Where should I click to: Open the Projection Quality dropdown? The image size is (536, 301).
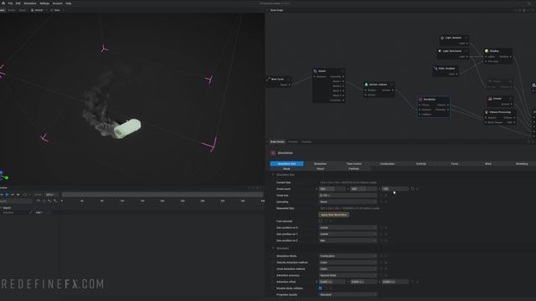point(348,295)
